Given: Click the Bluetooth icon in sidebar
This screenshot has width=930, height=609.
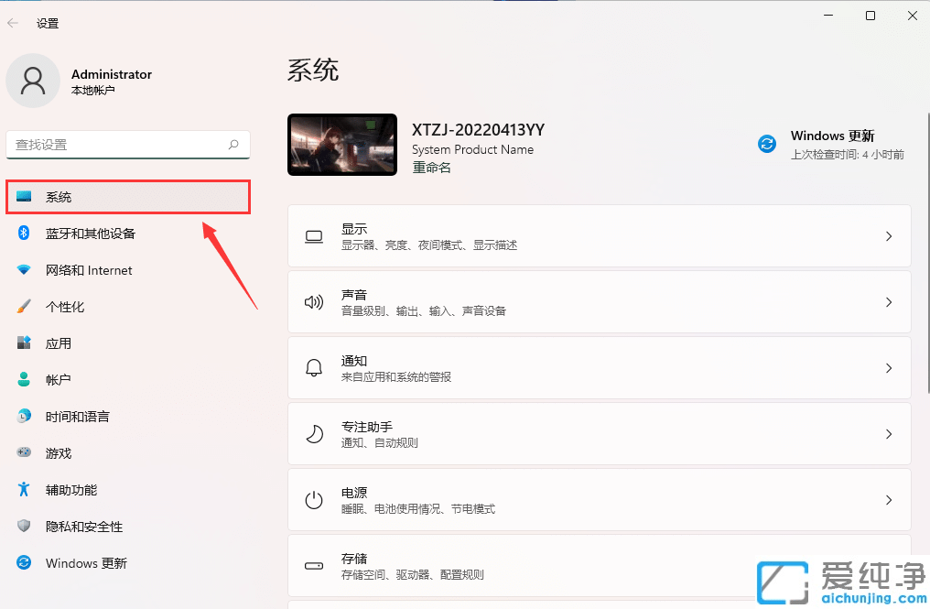Looking at the screenshot, I should pos(24,233).
